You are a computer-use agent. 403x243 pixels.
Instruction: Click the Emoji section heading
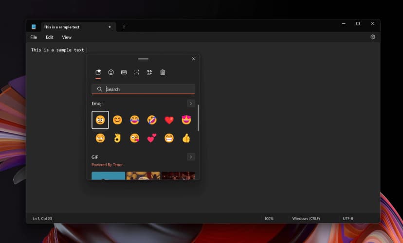97,104
